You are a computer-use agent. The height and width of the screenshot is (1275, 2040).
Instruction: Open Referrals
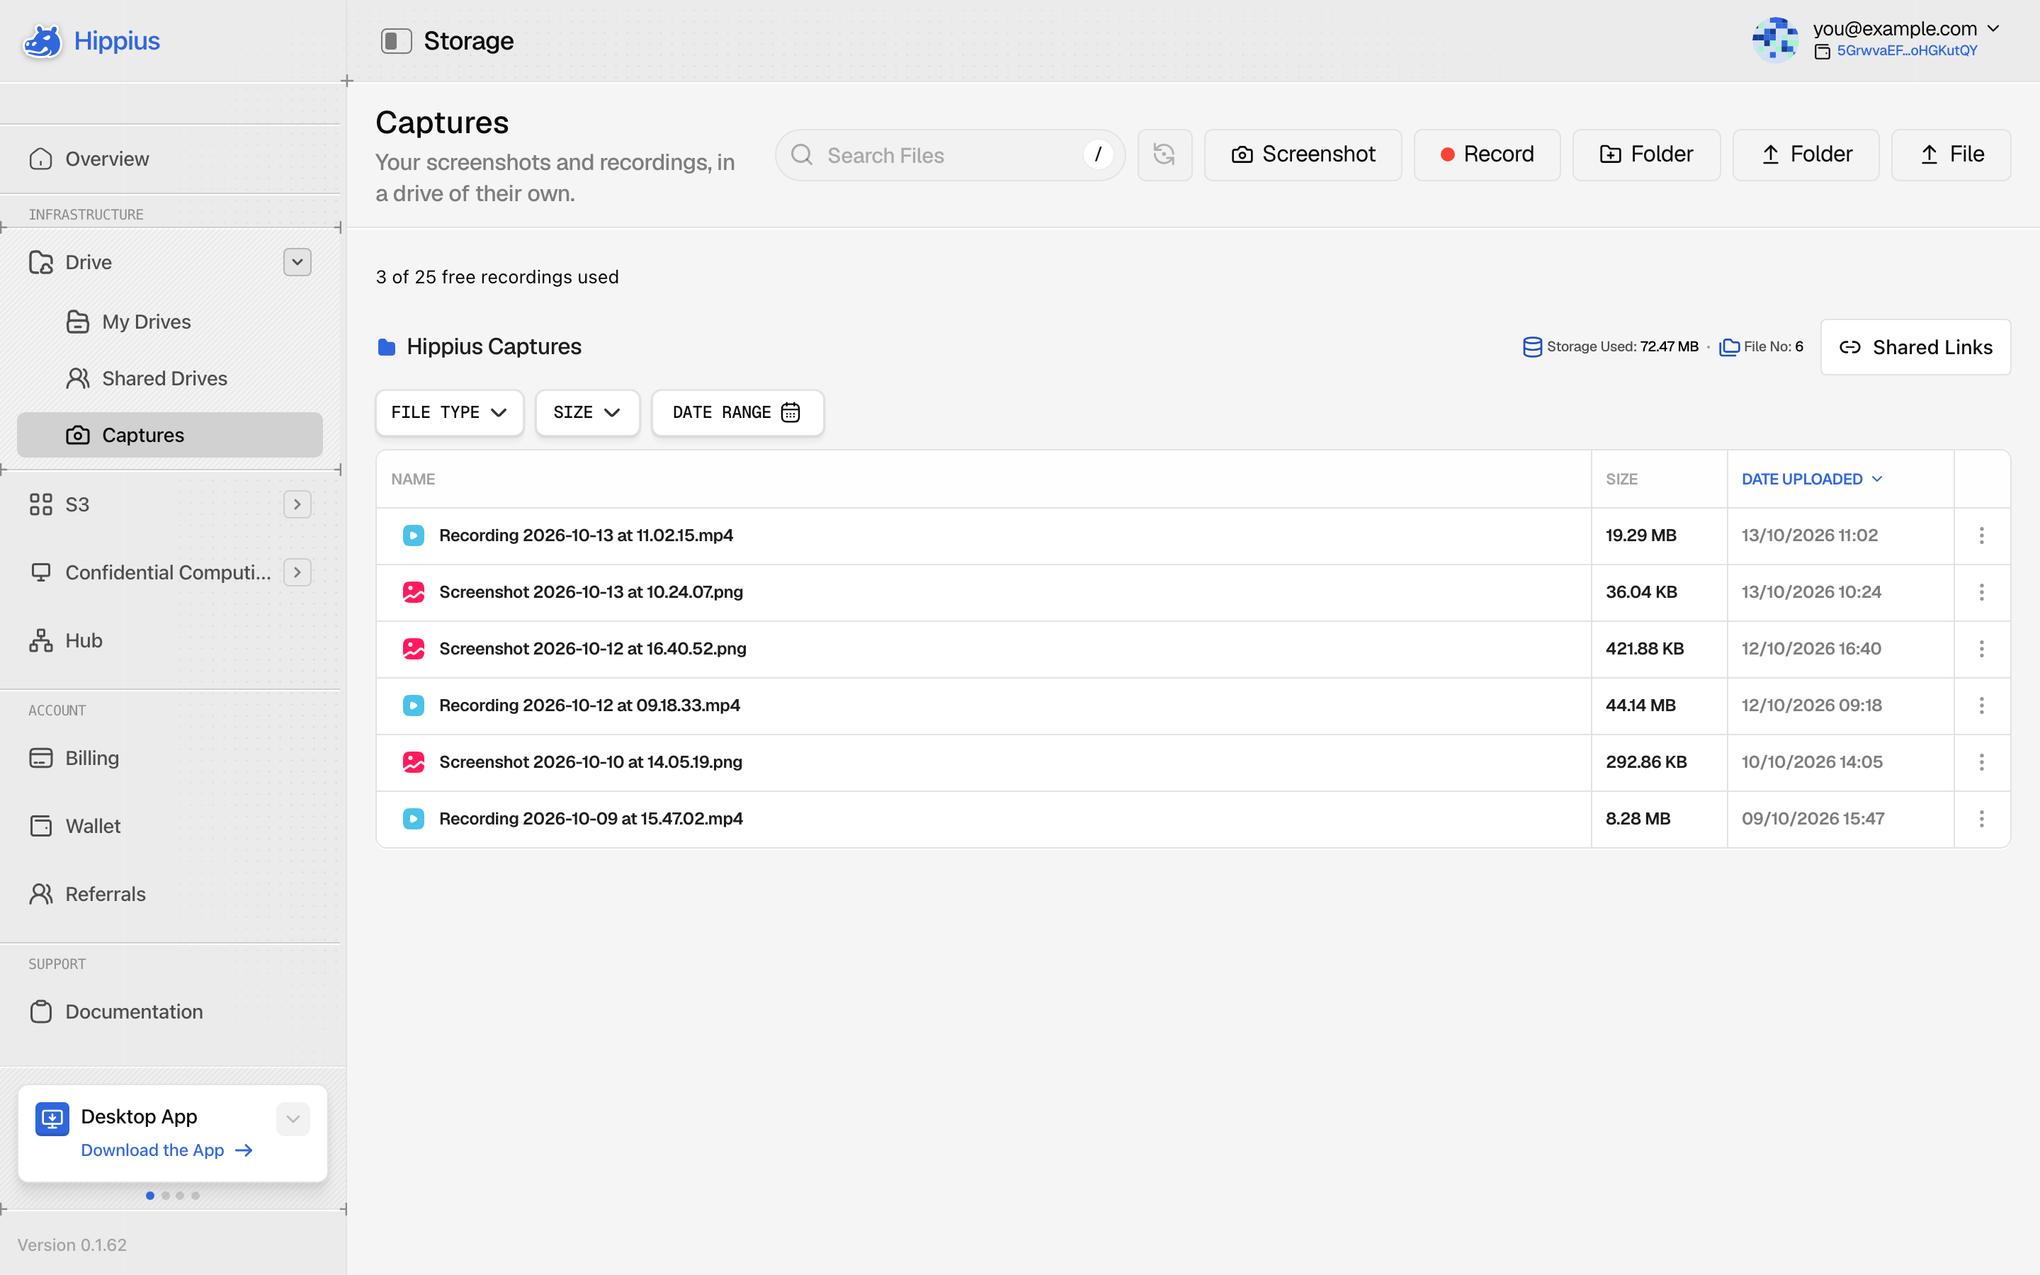[88, 893]
